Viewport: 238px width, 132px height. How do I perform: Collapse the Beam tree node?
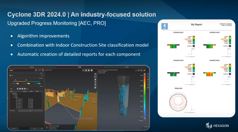point(13,98)
